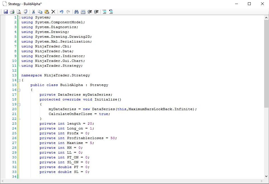
Task: Close the Strategy - BuildAlpha window
Action: 262,4
